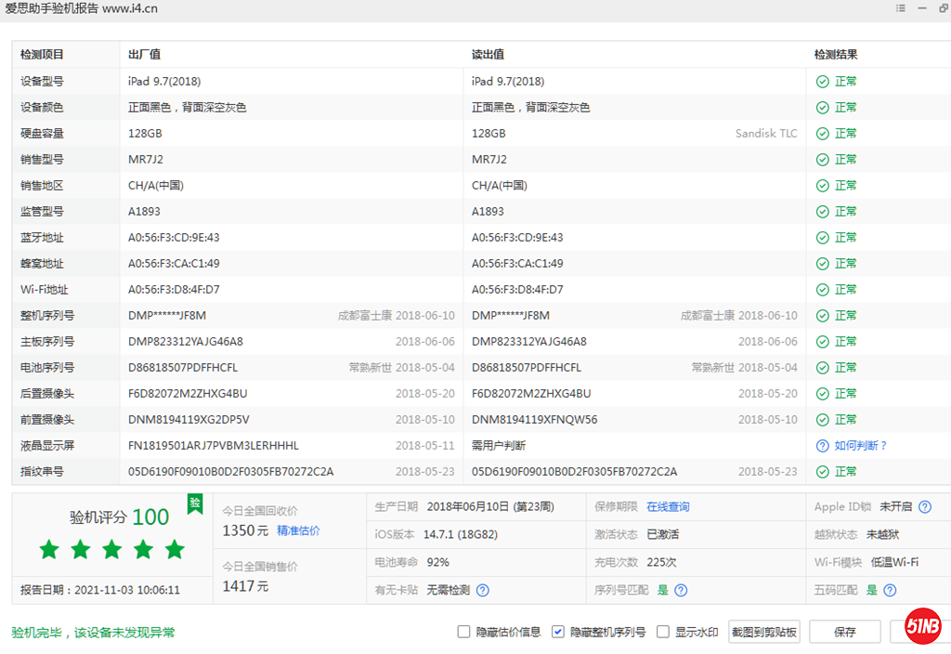Select the read fingerprint serial 05D6190F09010B0D2F0305FB70272C2A
The height and width of the screenshot is (654, 951).
574,472
